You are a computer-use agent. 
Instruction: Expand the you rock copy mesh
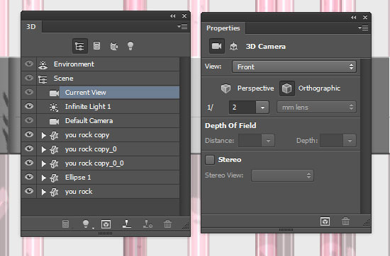(44, 135)
